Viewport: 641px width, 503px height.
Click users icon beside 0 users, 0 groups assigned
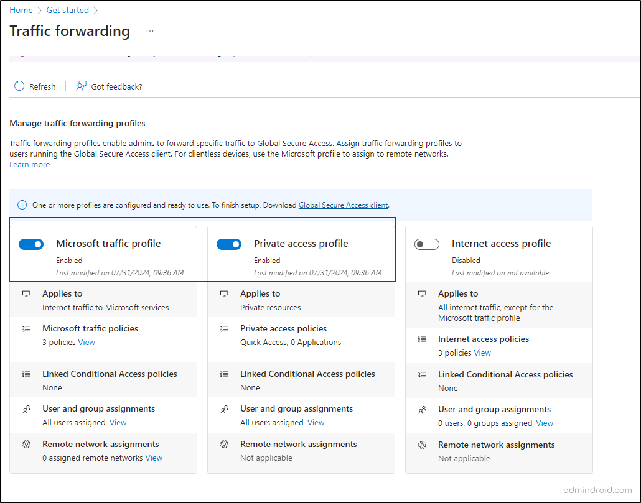click(x=422, y=410)
